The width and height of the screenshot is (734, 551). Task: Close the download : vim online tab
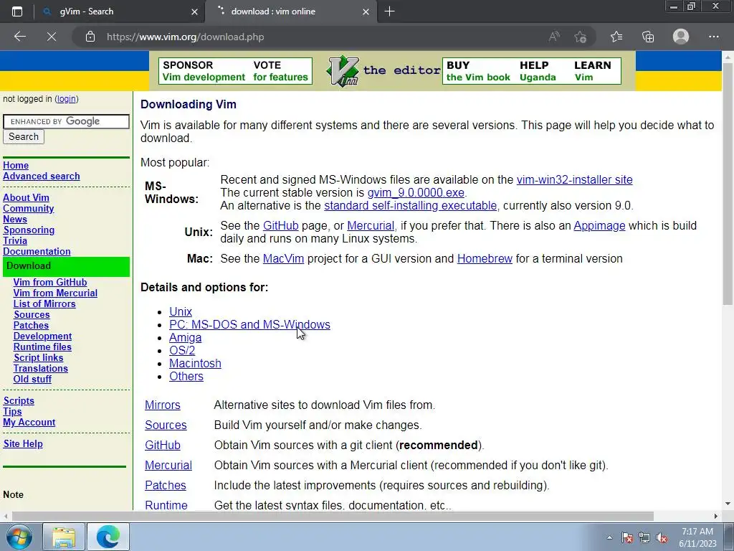366,11
